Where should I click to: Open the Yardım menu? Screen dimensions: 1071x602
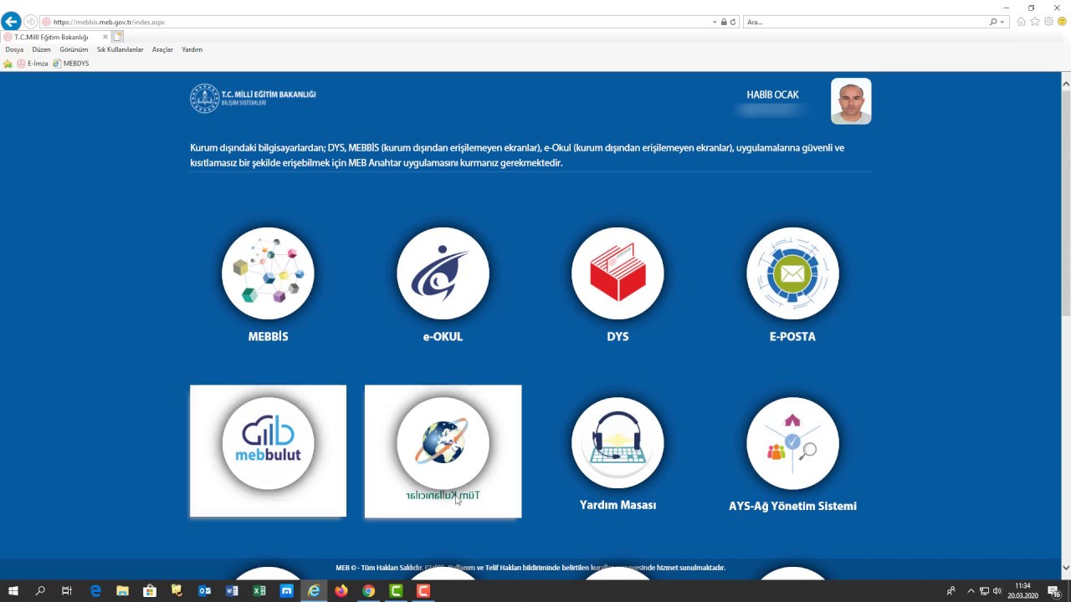tap(192, 49)
